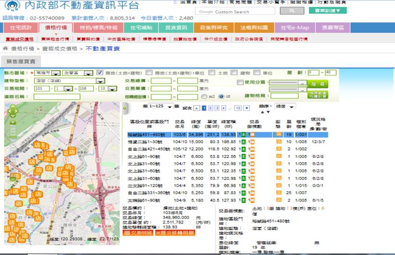Check the 土地 (land) checkbox

click(212, 73)
